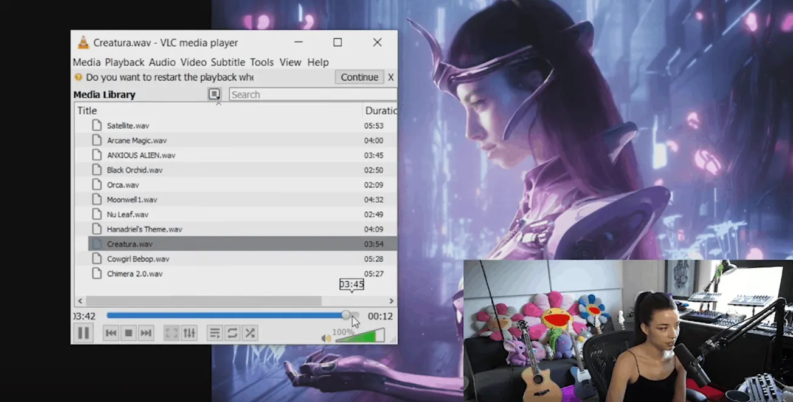Select Moonwell1.wav track
Viewport: 793px width, 402px height.
[132, 200]
